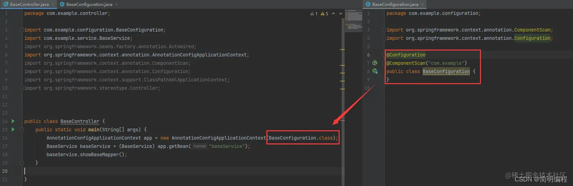Click line number 12 in left editor
This screenshot has width=573, height=186.
(5, 105)
